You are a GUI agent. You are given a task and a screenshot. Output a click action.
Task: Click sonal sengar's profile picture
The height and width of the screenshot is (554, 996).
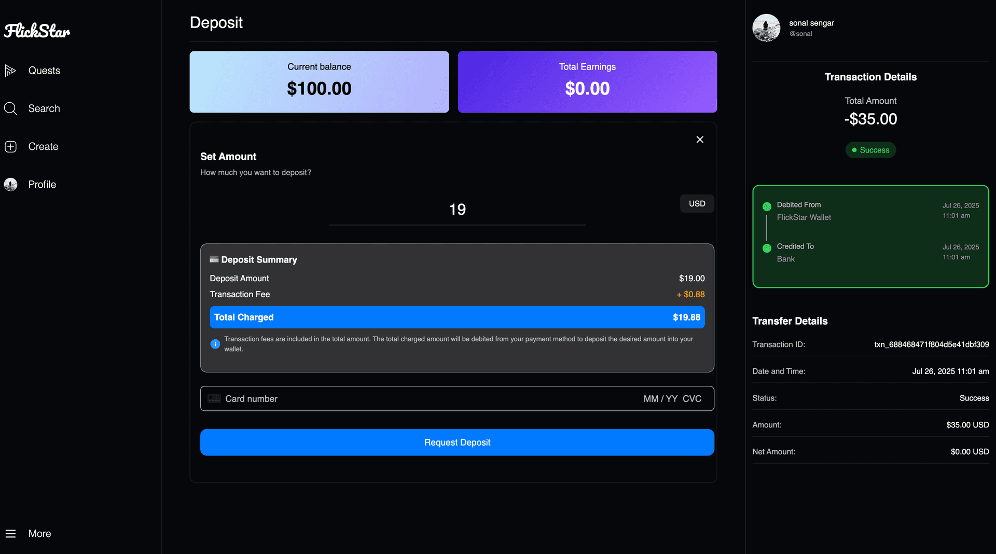coord(766,28)
